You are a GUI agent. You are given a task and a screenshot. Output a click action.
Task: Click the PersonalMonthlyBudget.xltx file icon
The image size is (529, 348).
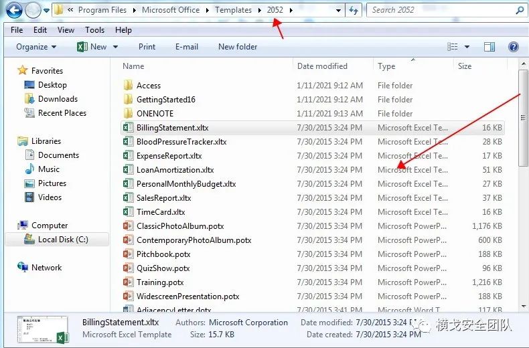click(x=128, y=184)
